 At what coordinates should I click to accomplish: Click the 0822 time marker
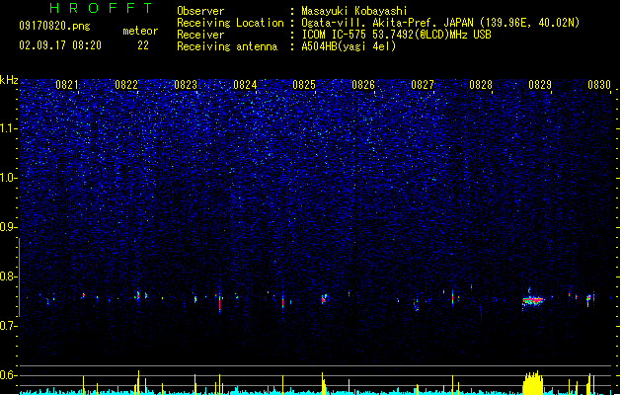click(126, 85)
